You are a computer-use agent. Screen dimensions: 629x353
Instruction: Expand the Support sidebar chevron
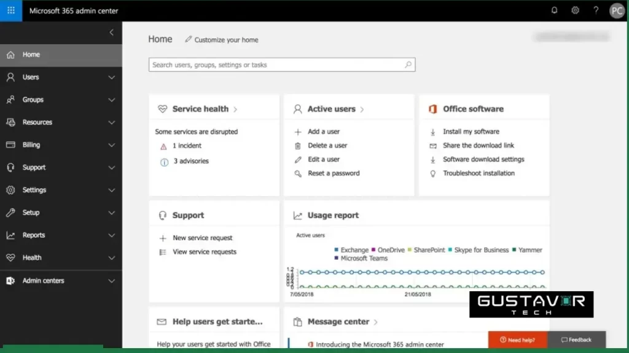112,168
